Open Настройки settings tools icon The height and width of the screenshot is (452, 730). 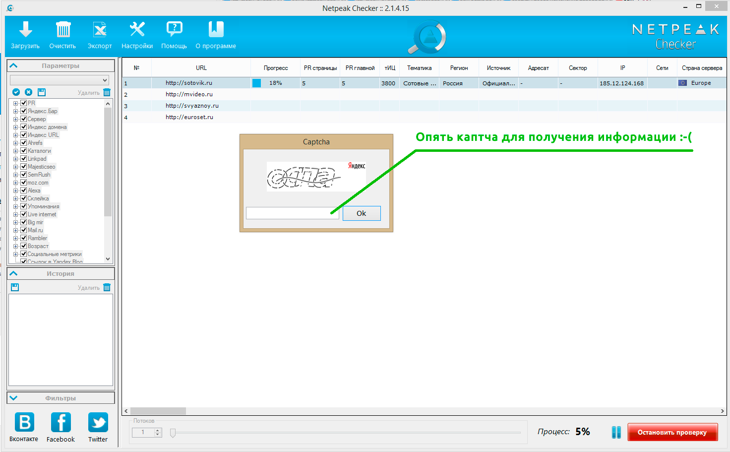click(x=137, y=29)
